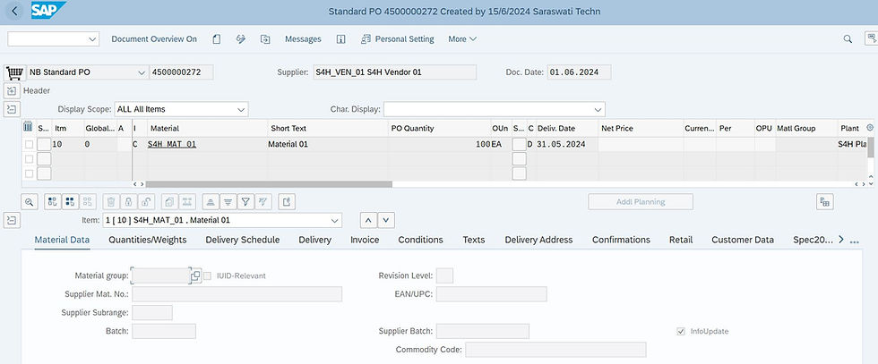The height and width of the screenshot is (364, 878).
Task: Click the export icon after filters
Action: tap(287, 202)
